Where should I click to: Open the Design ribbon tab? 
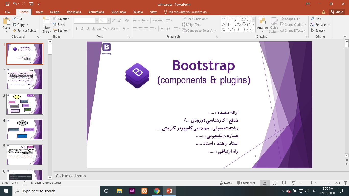[54, 12]
